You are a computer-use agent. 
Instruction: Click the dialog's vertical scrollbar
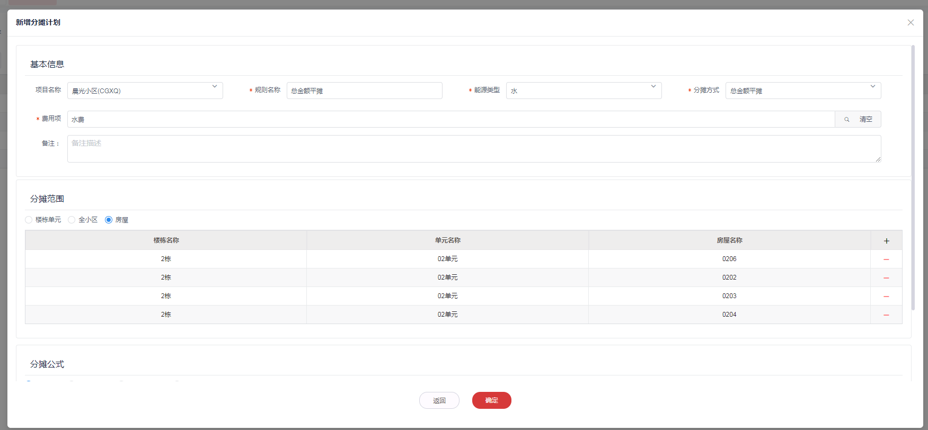click(913, 177)
